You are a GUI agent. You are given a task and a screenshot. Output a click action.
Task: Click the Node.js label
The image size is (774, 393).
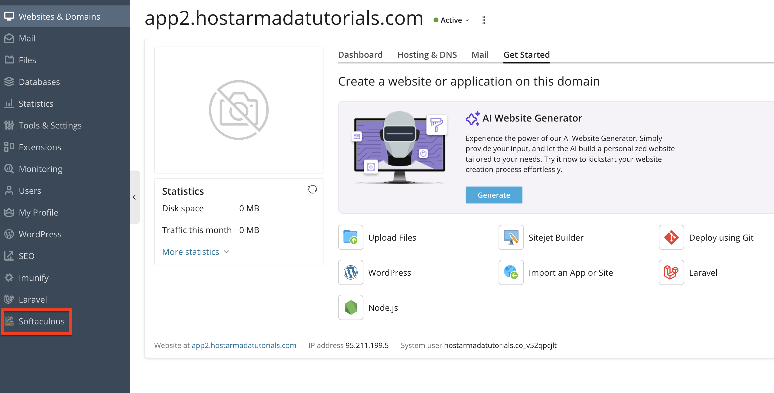[383, 308]
